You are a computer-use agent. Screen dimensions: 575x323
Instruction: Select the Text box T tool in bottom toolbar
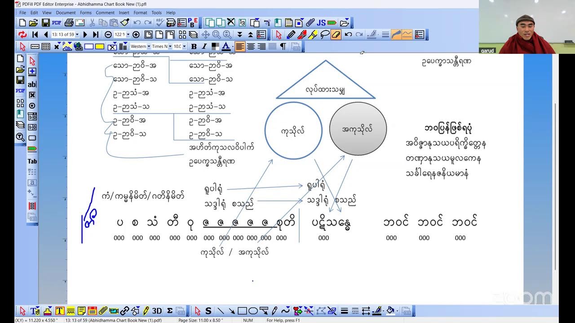pos(59,311)
